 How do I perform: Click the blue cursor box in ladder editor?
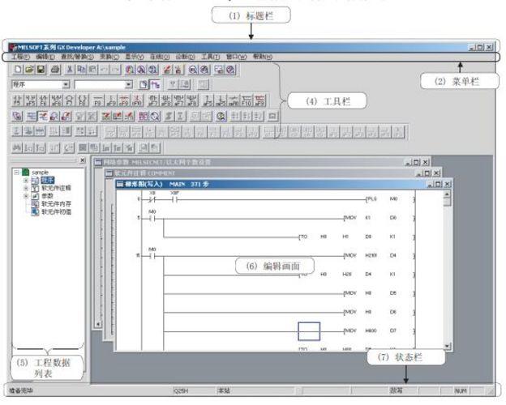coord(309,331)
